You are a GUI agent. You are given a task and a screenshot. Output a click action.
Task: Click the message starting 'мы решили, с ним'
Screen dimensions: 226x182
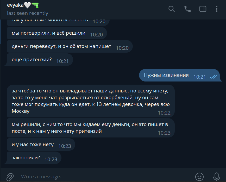[91, 128]
